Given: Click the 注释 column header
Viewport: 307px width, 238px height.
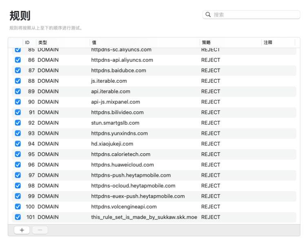Looking at the screenshot, I should [x=268, y=42].
